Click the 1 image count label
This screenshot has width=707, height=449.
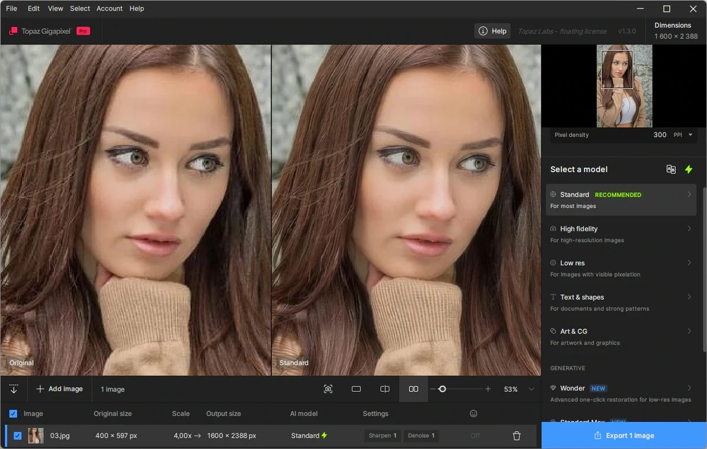pos(113,389)
